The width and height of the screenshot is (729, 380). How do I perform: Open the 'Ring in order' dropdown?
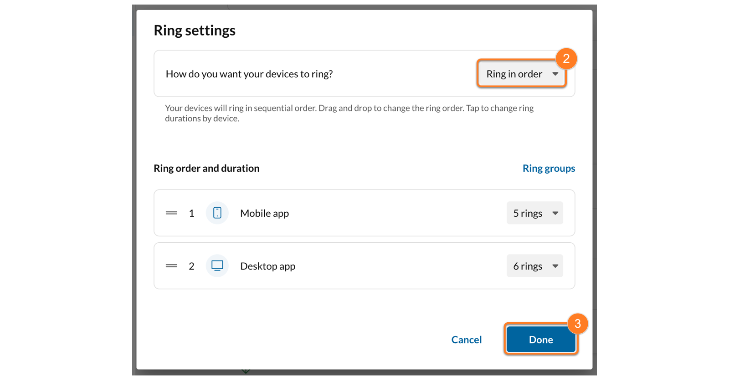(521, 74)
